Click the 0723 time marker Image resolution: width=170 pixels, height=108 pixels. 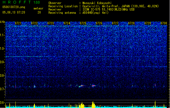click(51, 23)
